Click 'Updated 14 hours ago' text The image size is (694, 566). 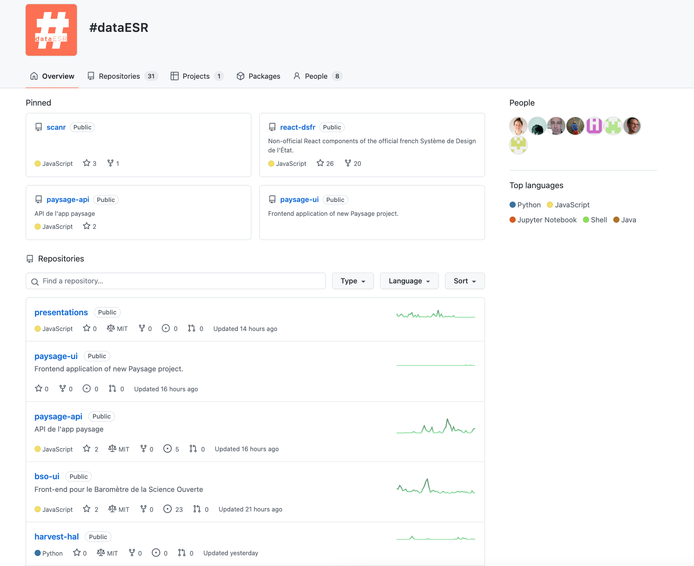click(245, 329)
